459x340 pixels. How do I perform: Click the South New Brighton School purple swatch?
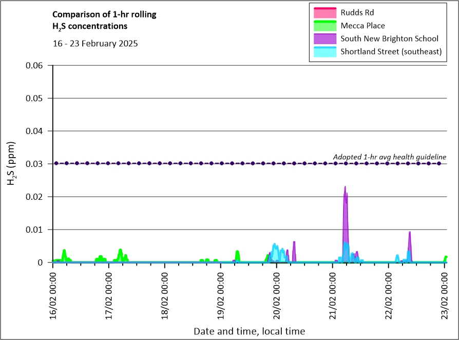coord(323,39)
